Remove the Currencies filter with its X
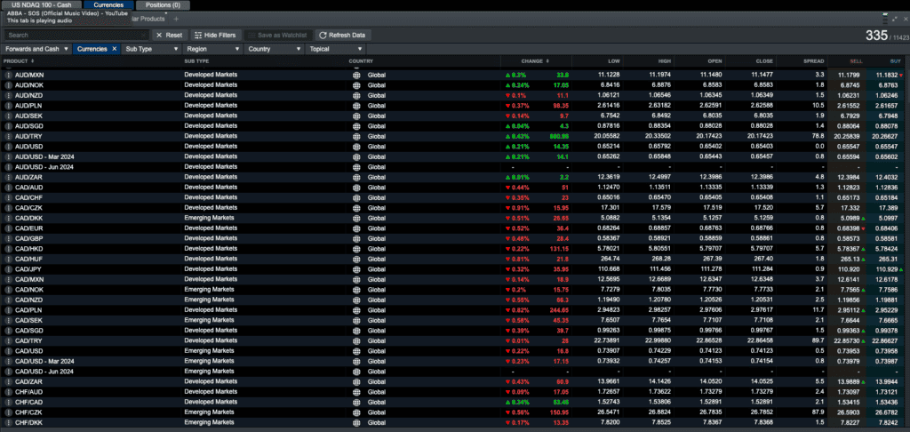The width and height of the screenshot is (910, 432). [115, 49]
